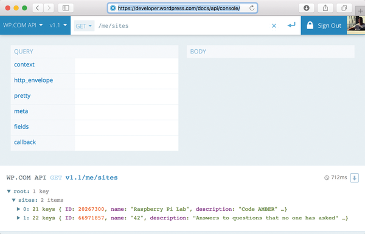Click the fields parameter label

coord(21,126)
